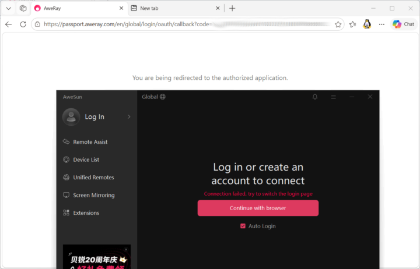Viewport: 420px width, 269px height.
Task: Open the tab search dropdown arrow
Action: click(x=9, y=8)
